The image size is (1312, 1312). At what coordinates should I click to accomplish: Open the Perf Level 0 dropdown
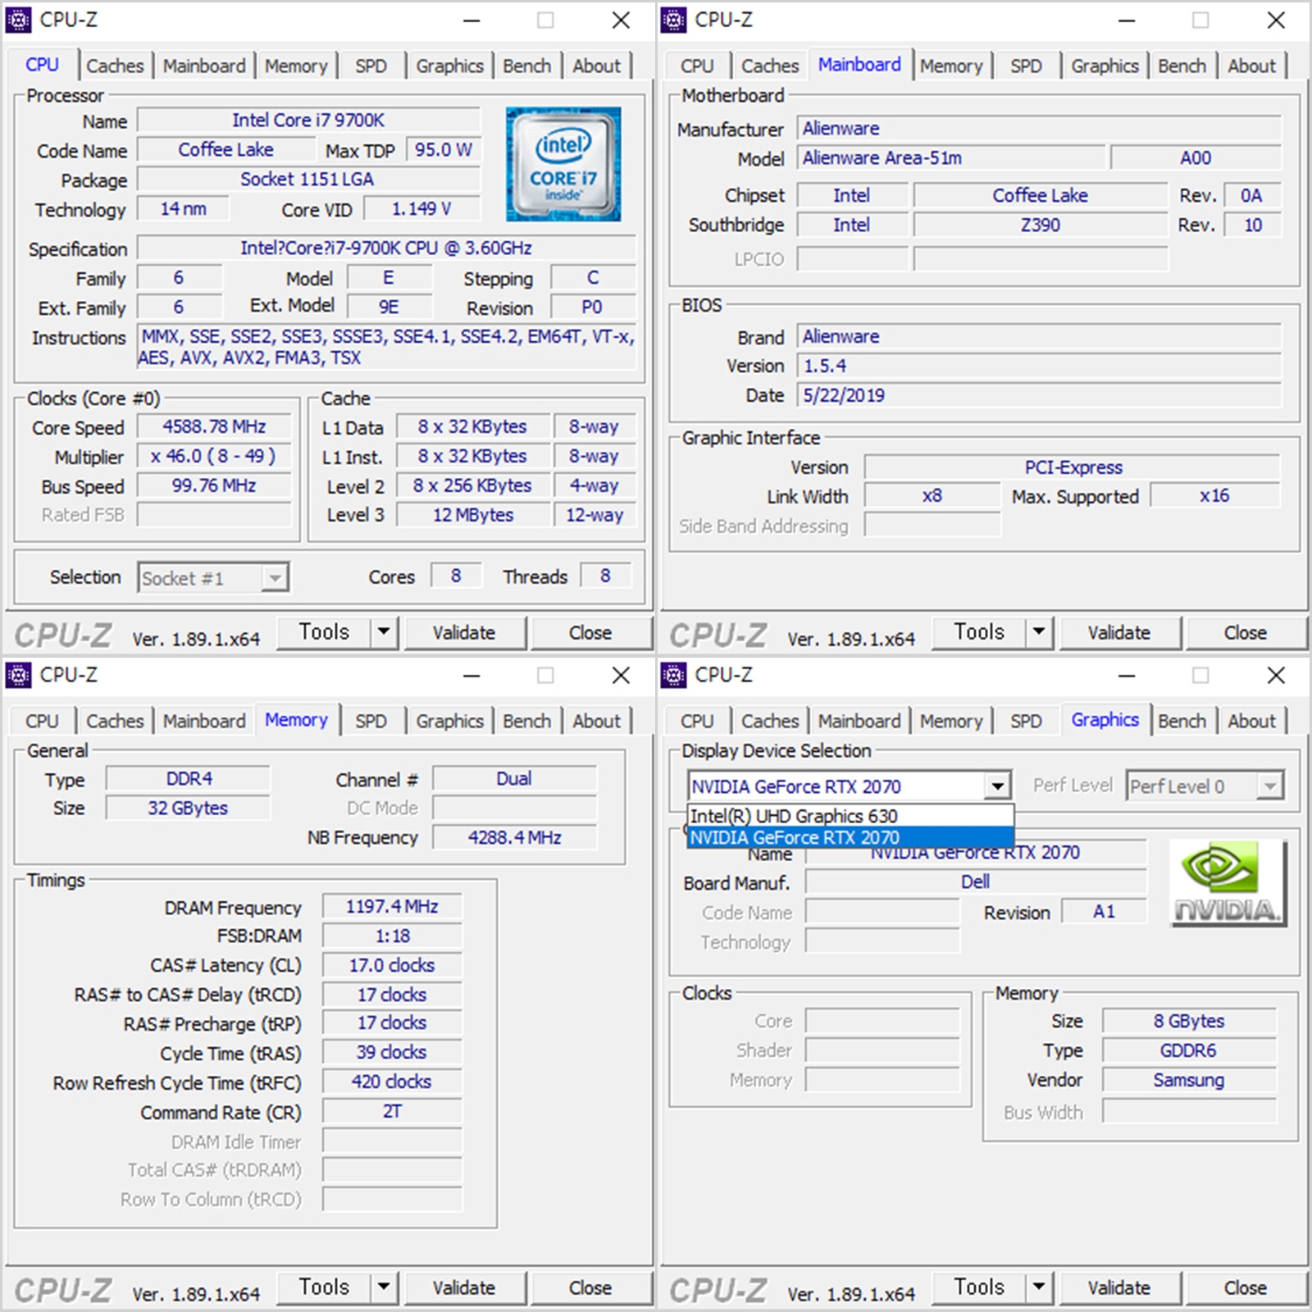(1205, 786)
